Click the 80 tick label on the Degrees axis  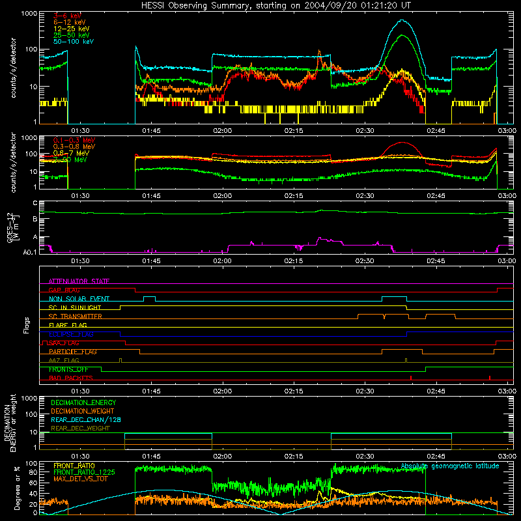[34, 472]
